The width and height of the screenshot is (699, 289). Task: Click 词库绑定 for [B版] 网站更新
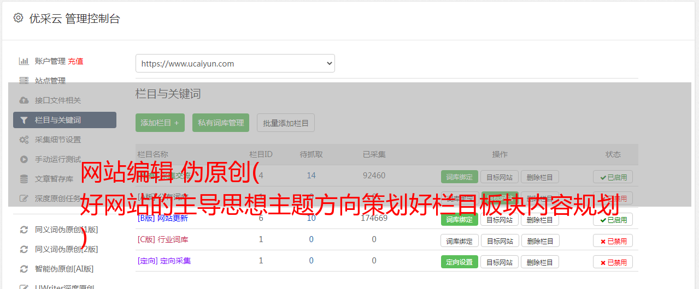coord(460,219)
